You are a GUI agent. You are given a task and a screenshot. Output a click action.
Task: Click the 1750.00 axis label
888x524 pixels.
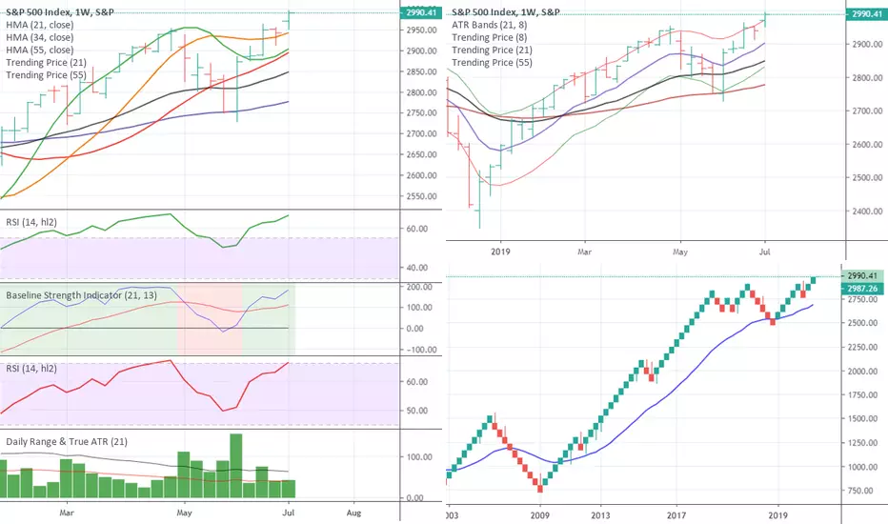coord(863,395)
